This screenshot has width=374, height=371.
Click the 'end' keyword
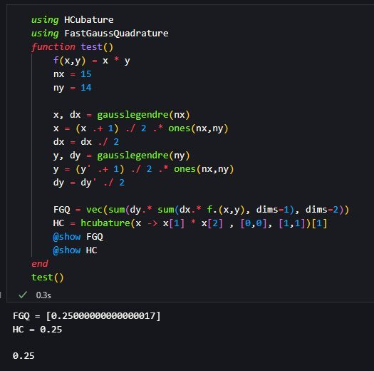[x=40, y=264]
